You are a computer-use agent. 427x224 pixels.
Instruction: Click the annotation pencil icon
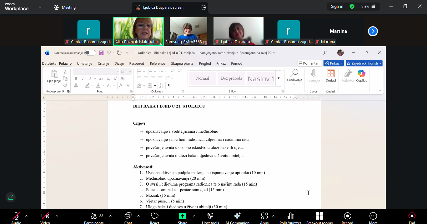pyautogui.click(x=11, y=197)
